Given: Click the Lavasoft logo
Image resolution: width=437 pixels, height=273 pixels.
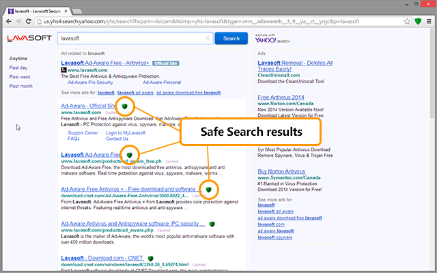Looking at the screenshot, I should coord(29,38).
